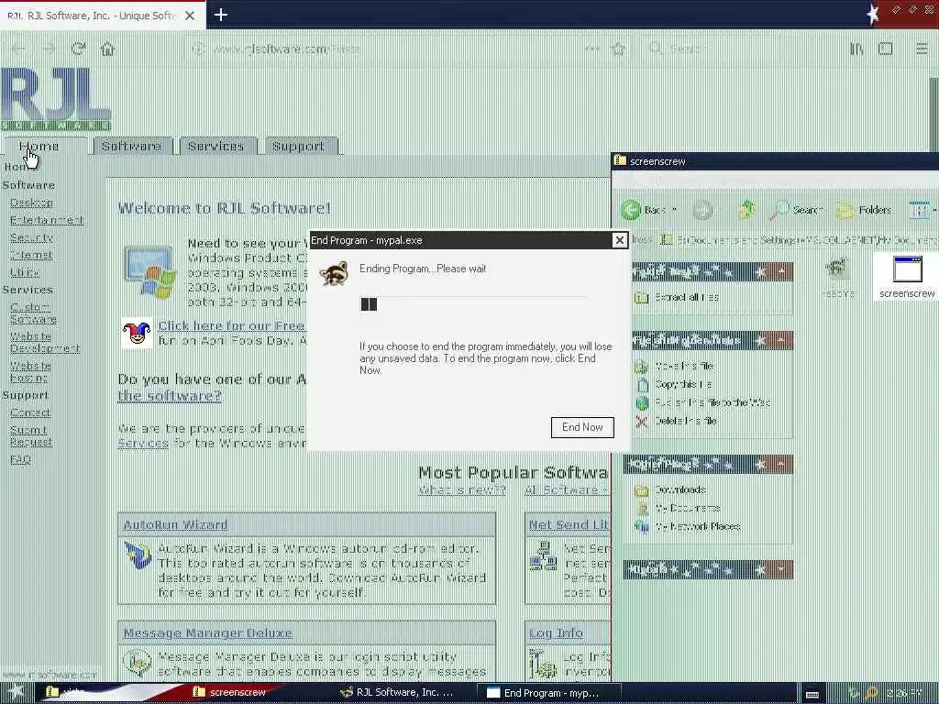Bookmark this page with the star icon
The image size is (939, 704).
[x=619, y=49]
